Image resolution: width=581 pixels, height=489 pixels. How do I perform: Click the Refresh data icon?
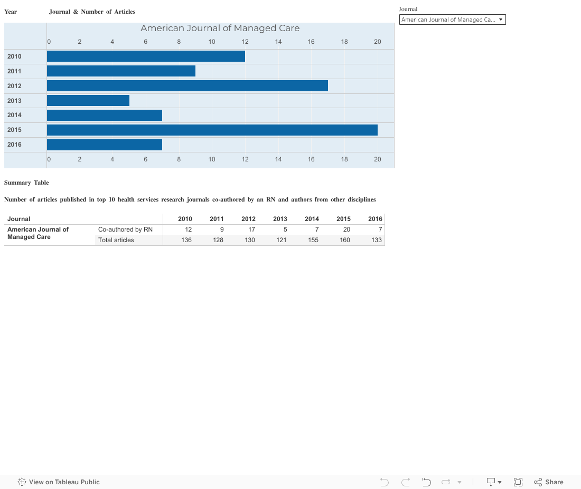click(446, 482)
